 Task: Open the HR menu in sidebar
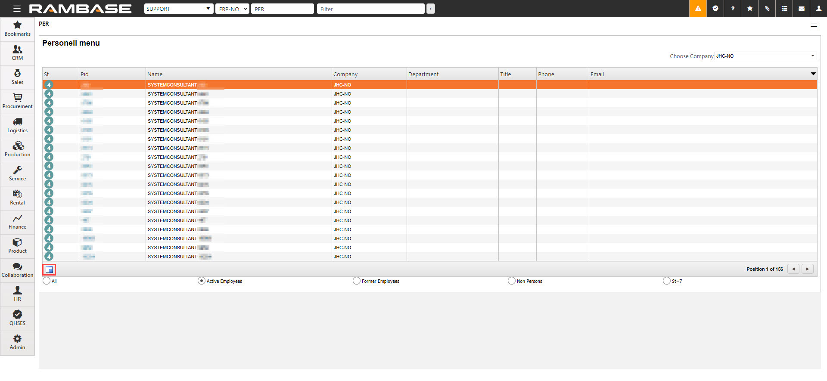[17, 294]
